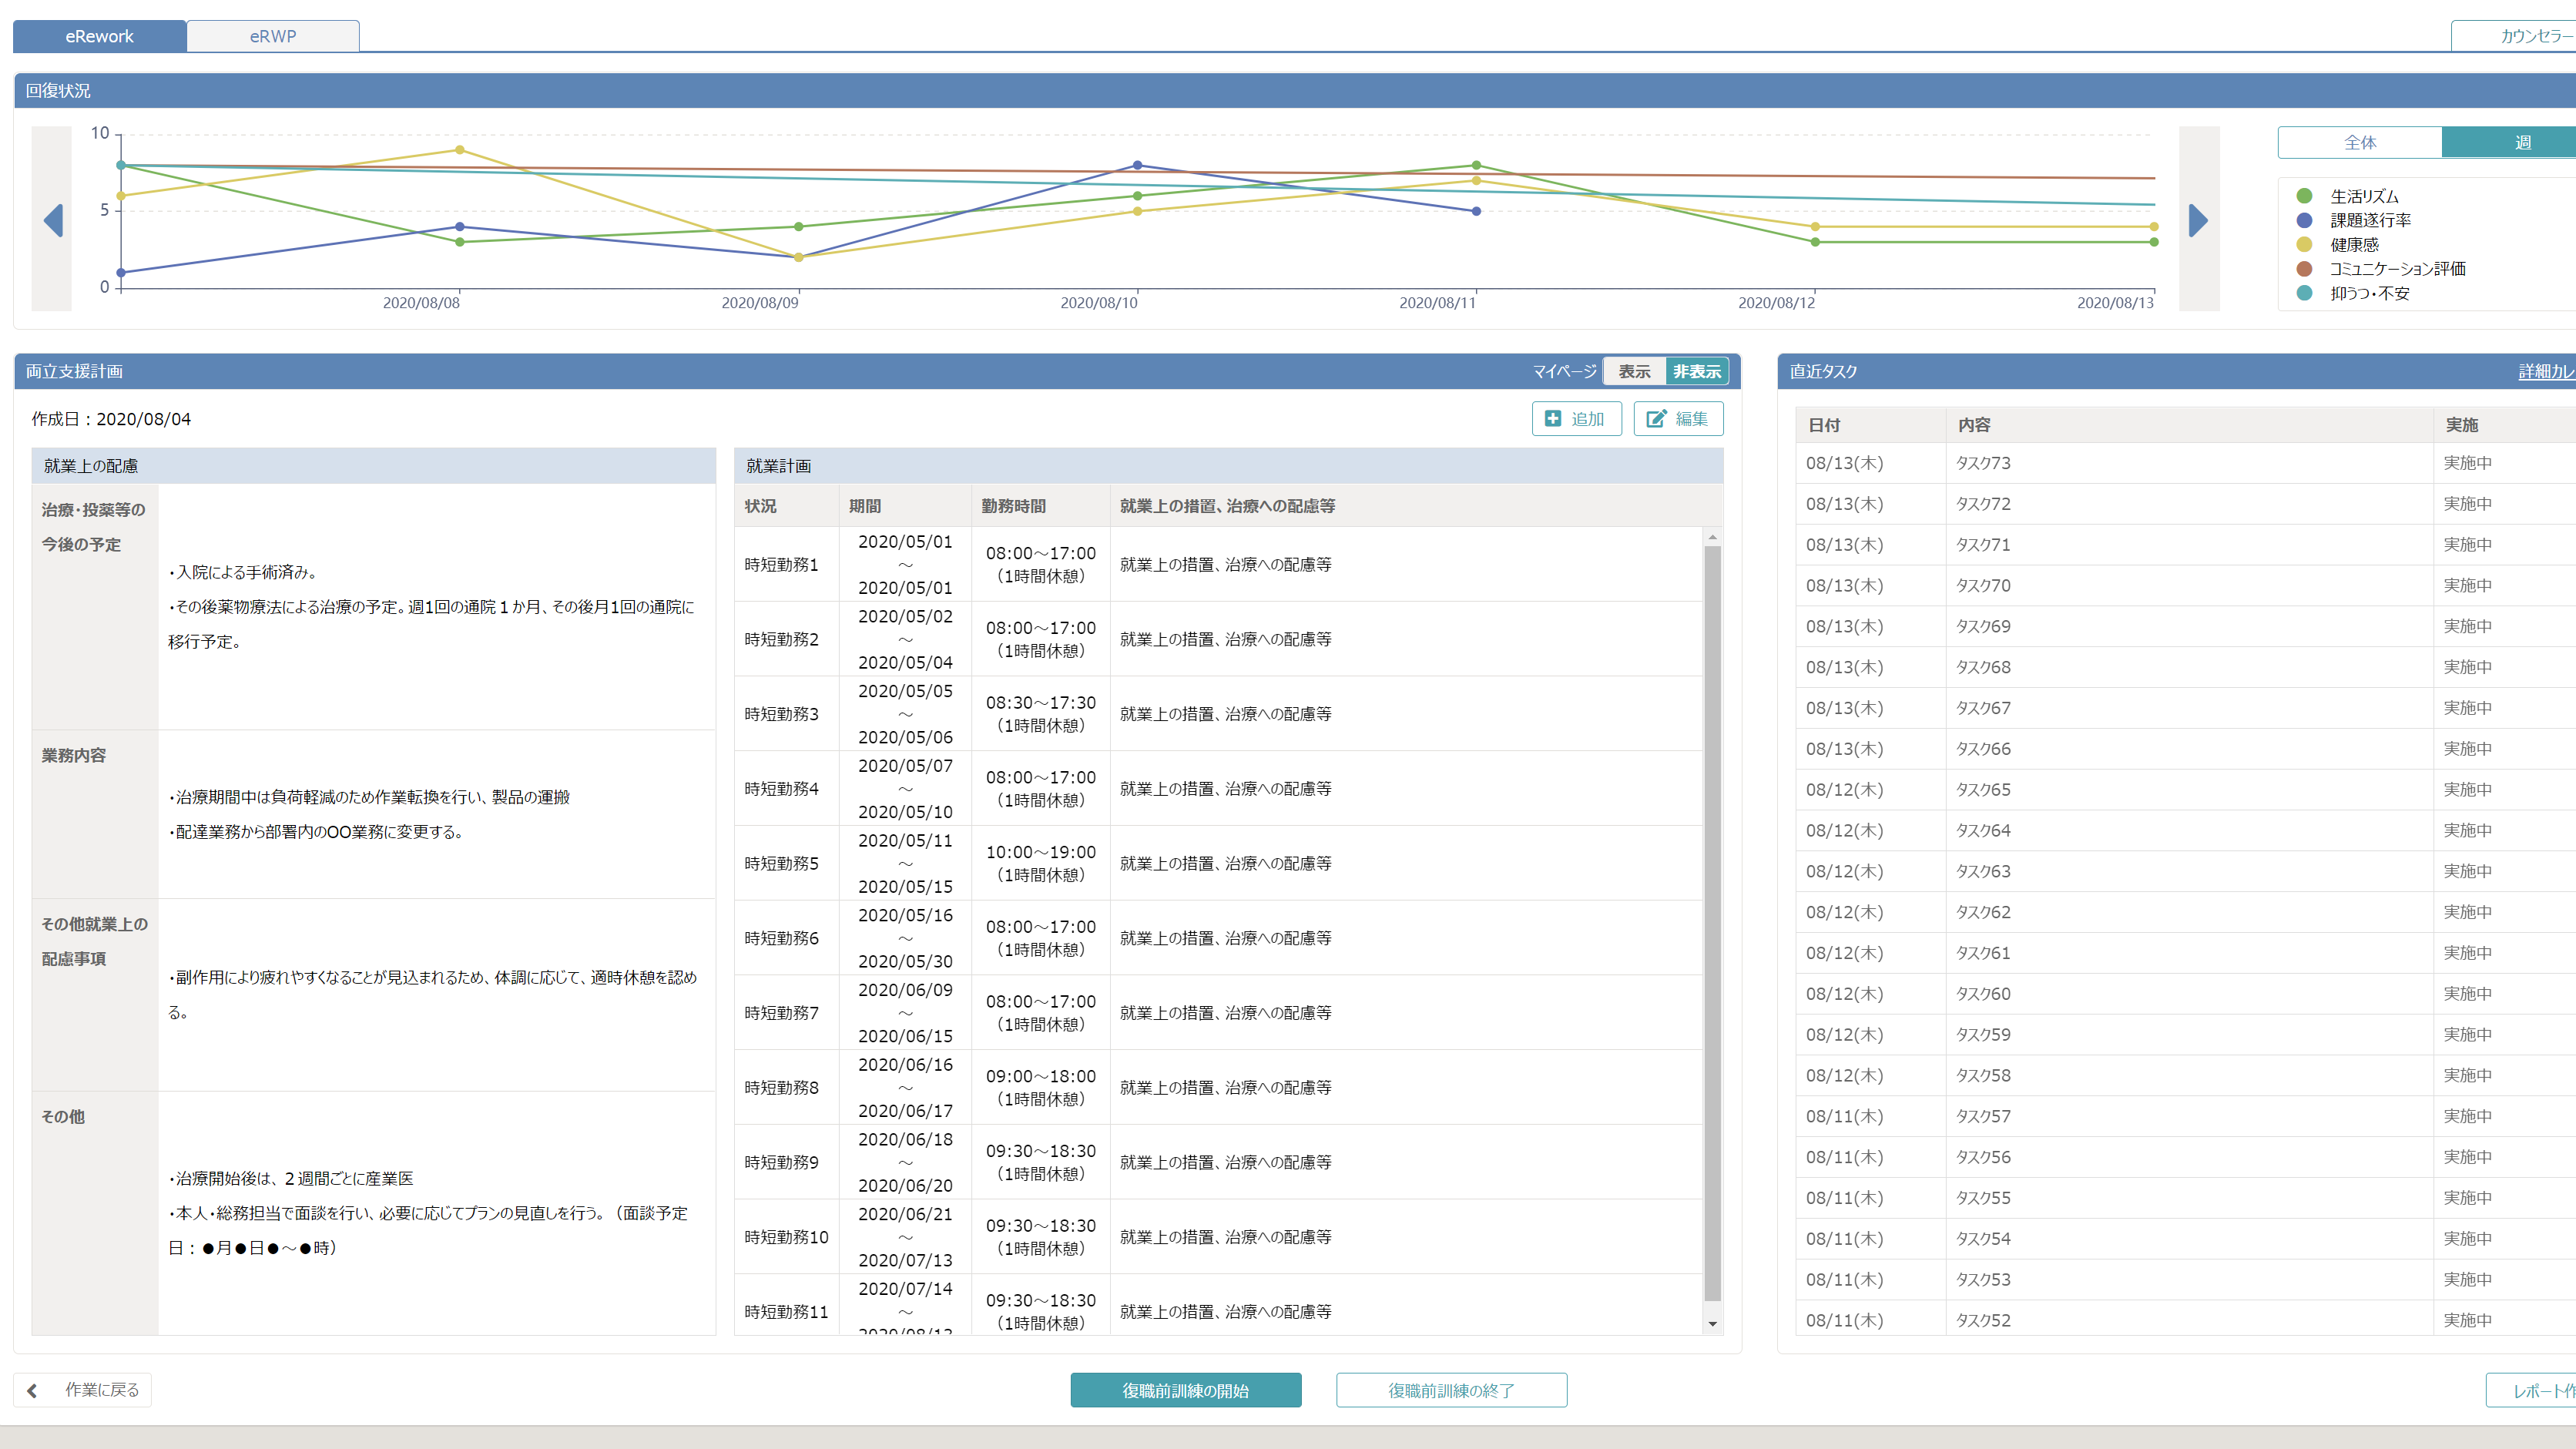This screenshot has width=2576, height=1449.
Task: Click 10:00～19:00 working hours cell
Action: [1040, 863]
